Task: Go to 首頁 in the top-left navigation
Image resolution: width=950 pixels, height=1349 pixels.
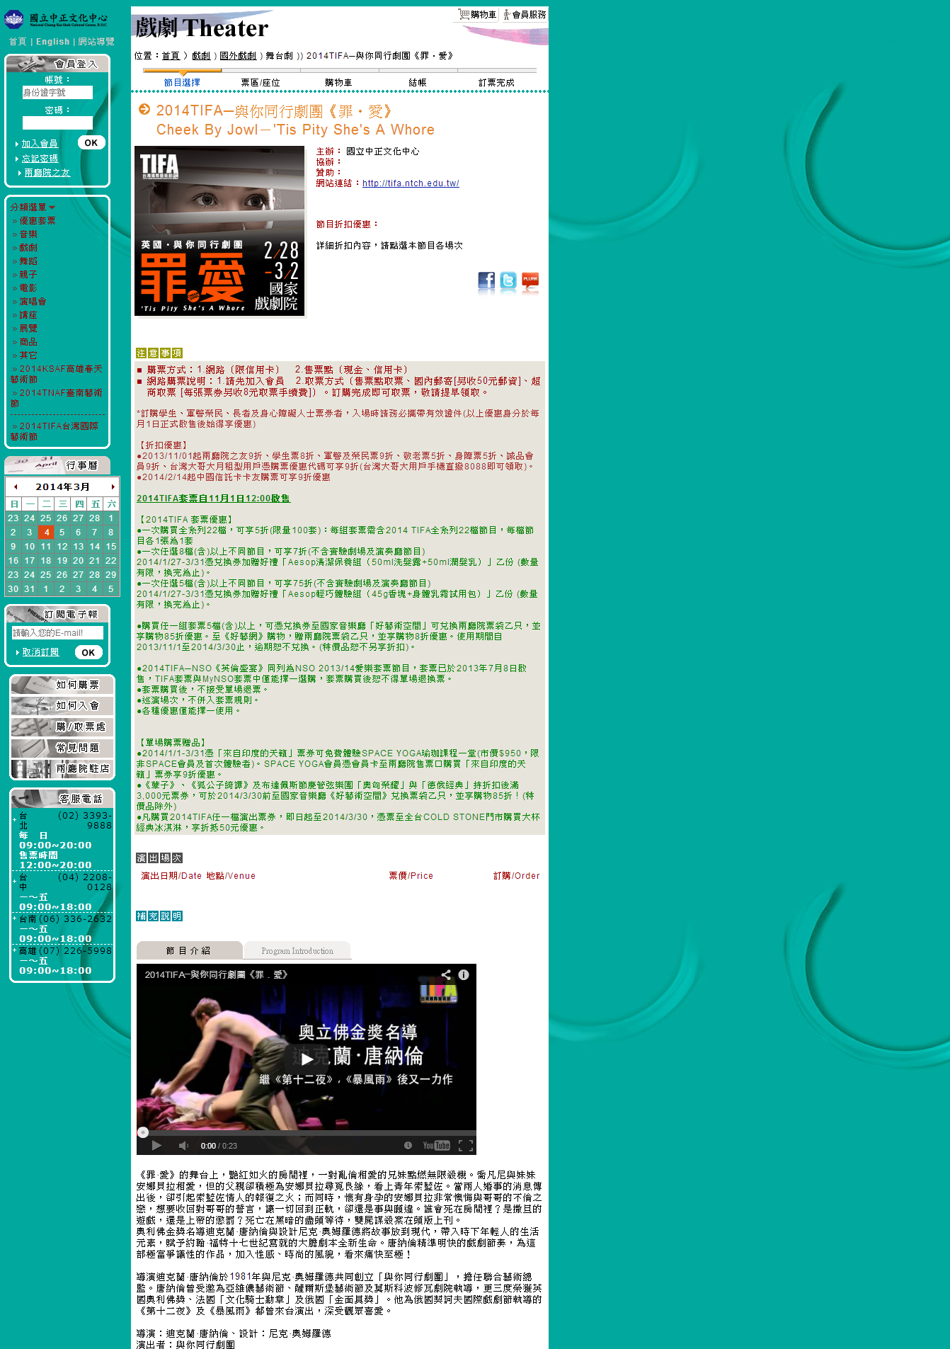Action: tap(18, 42)
